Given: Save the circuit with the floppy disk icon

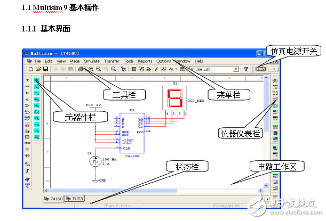Looking at the screenshot, I should 45,69.
